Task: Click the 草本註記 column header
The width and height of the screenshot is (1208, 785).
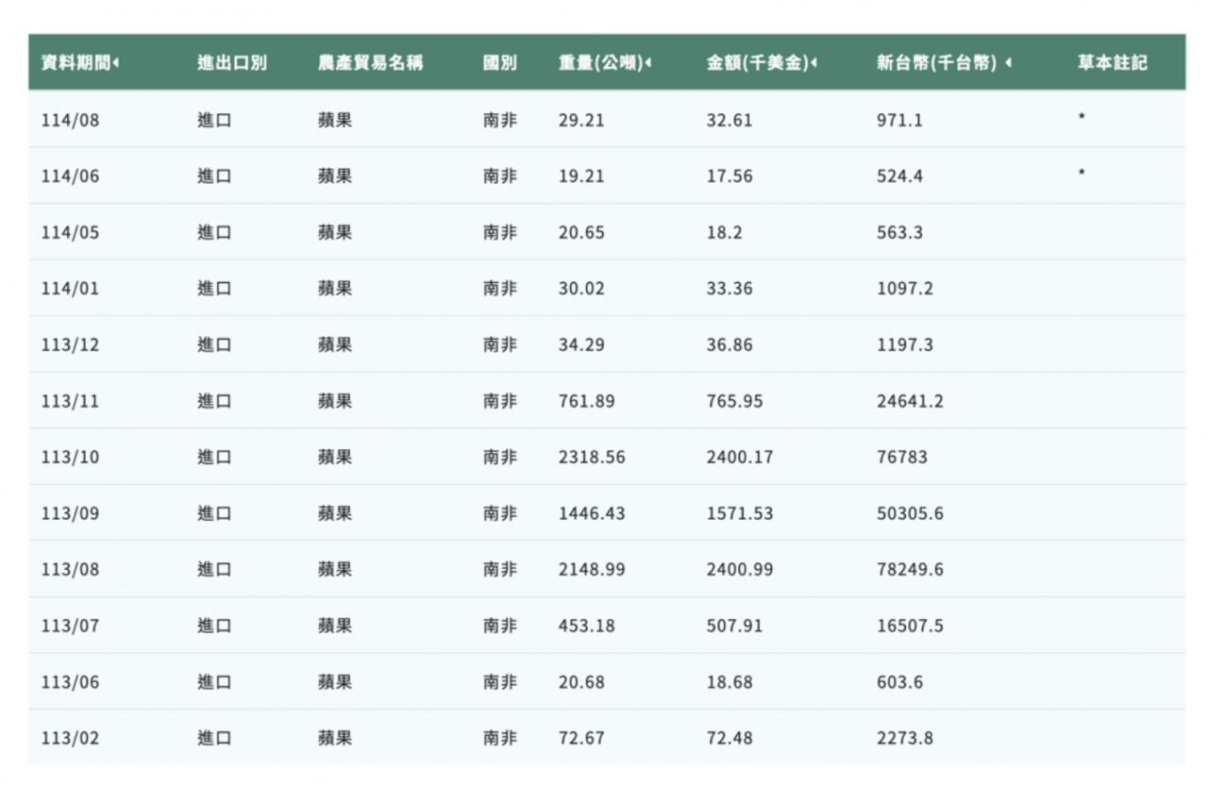Action: click(1112, 63)
